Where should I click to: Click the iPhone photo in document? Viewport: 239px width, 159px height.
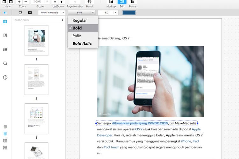pos(150,81)
